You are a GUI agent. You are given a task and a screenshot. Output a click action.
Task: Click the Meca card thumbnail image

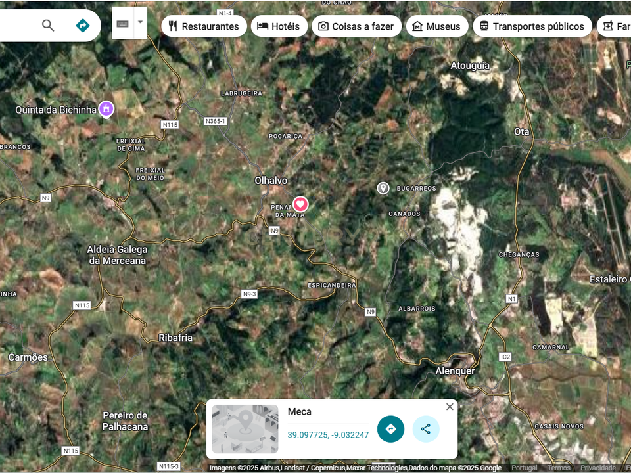245,429
